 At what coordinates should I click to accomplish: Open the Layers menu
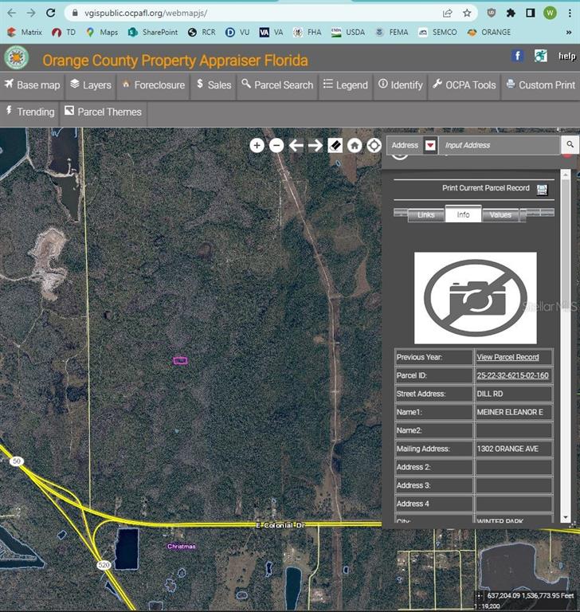click(90, 84)
